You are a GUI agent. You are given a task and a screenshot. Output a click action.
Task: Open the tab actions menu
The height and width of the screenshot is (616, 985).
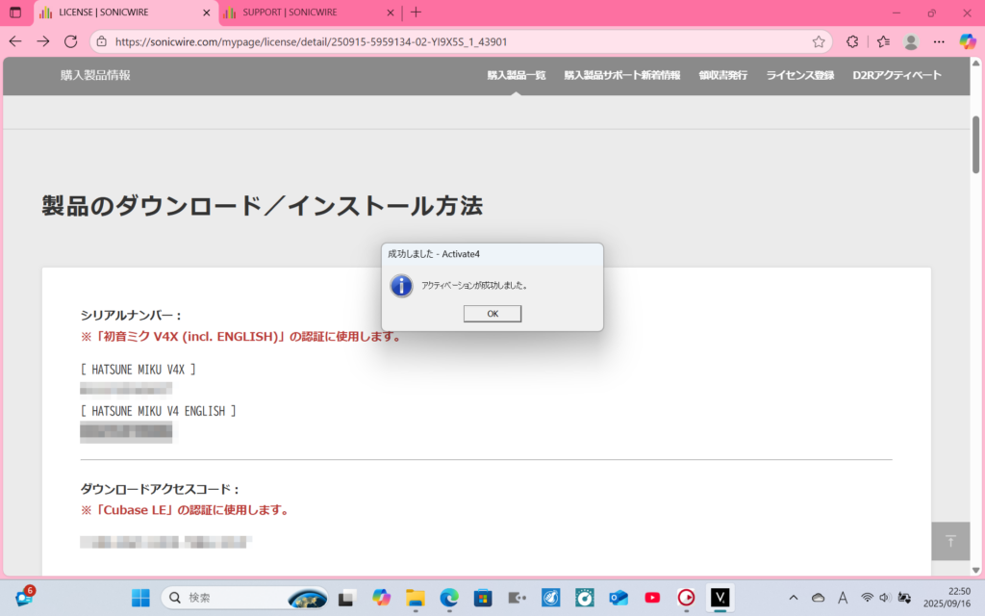pyautogui.click(x=15, y=13)
